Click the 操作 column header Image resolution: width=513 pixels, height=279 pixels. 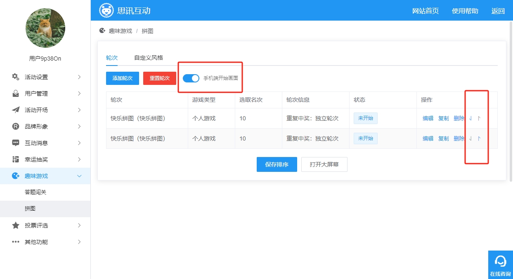(x=427, y=100)
